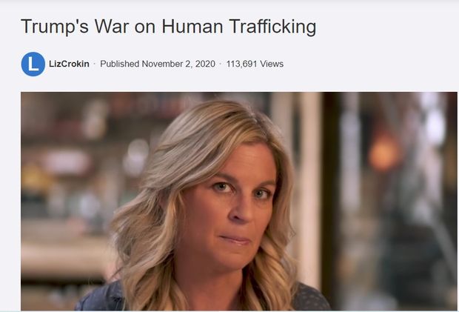Click the word Views beside the view count
This screenshot has height=312, width=459.
pyautogui.click(x=272, y=64)
